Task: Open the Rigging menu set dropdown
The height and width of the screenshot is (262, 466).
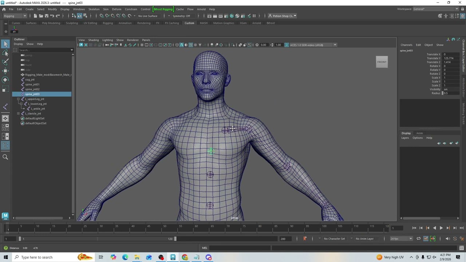Action: [15, 16]
